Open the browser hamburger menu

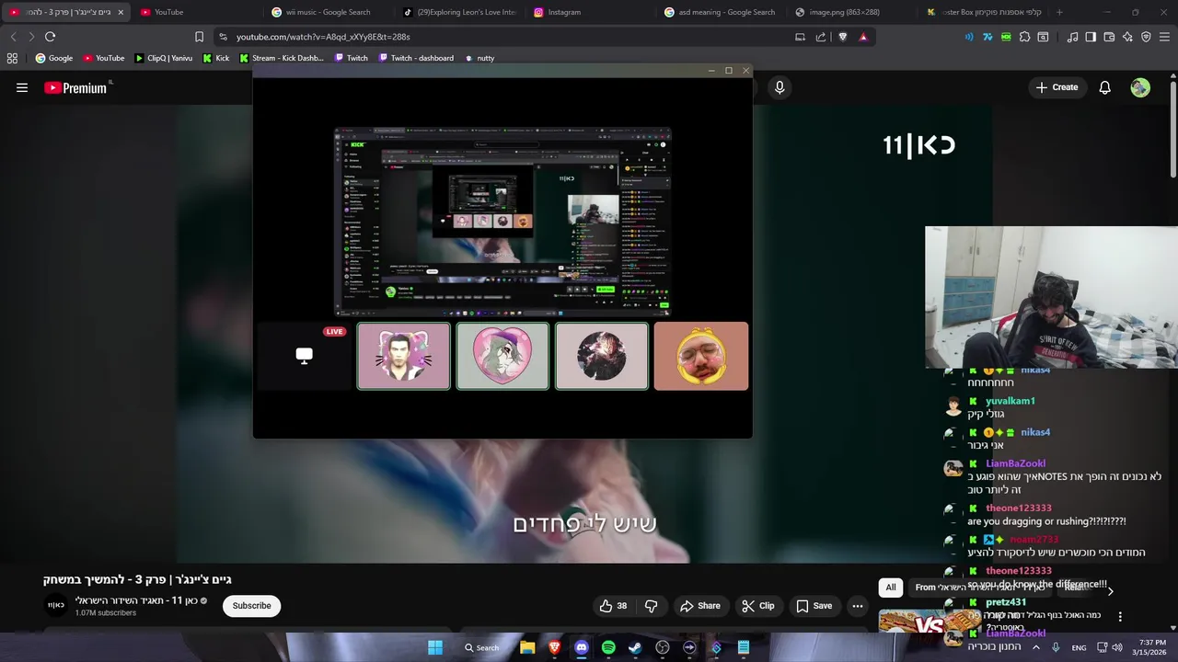pyautogui.click(x=1165, y=37)
